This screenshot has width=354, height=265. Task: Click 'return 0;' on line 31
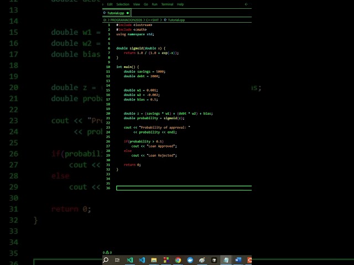pos(132,165)
